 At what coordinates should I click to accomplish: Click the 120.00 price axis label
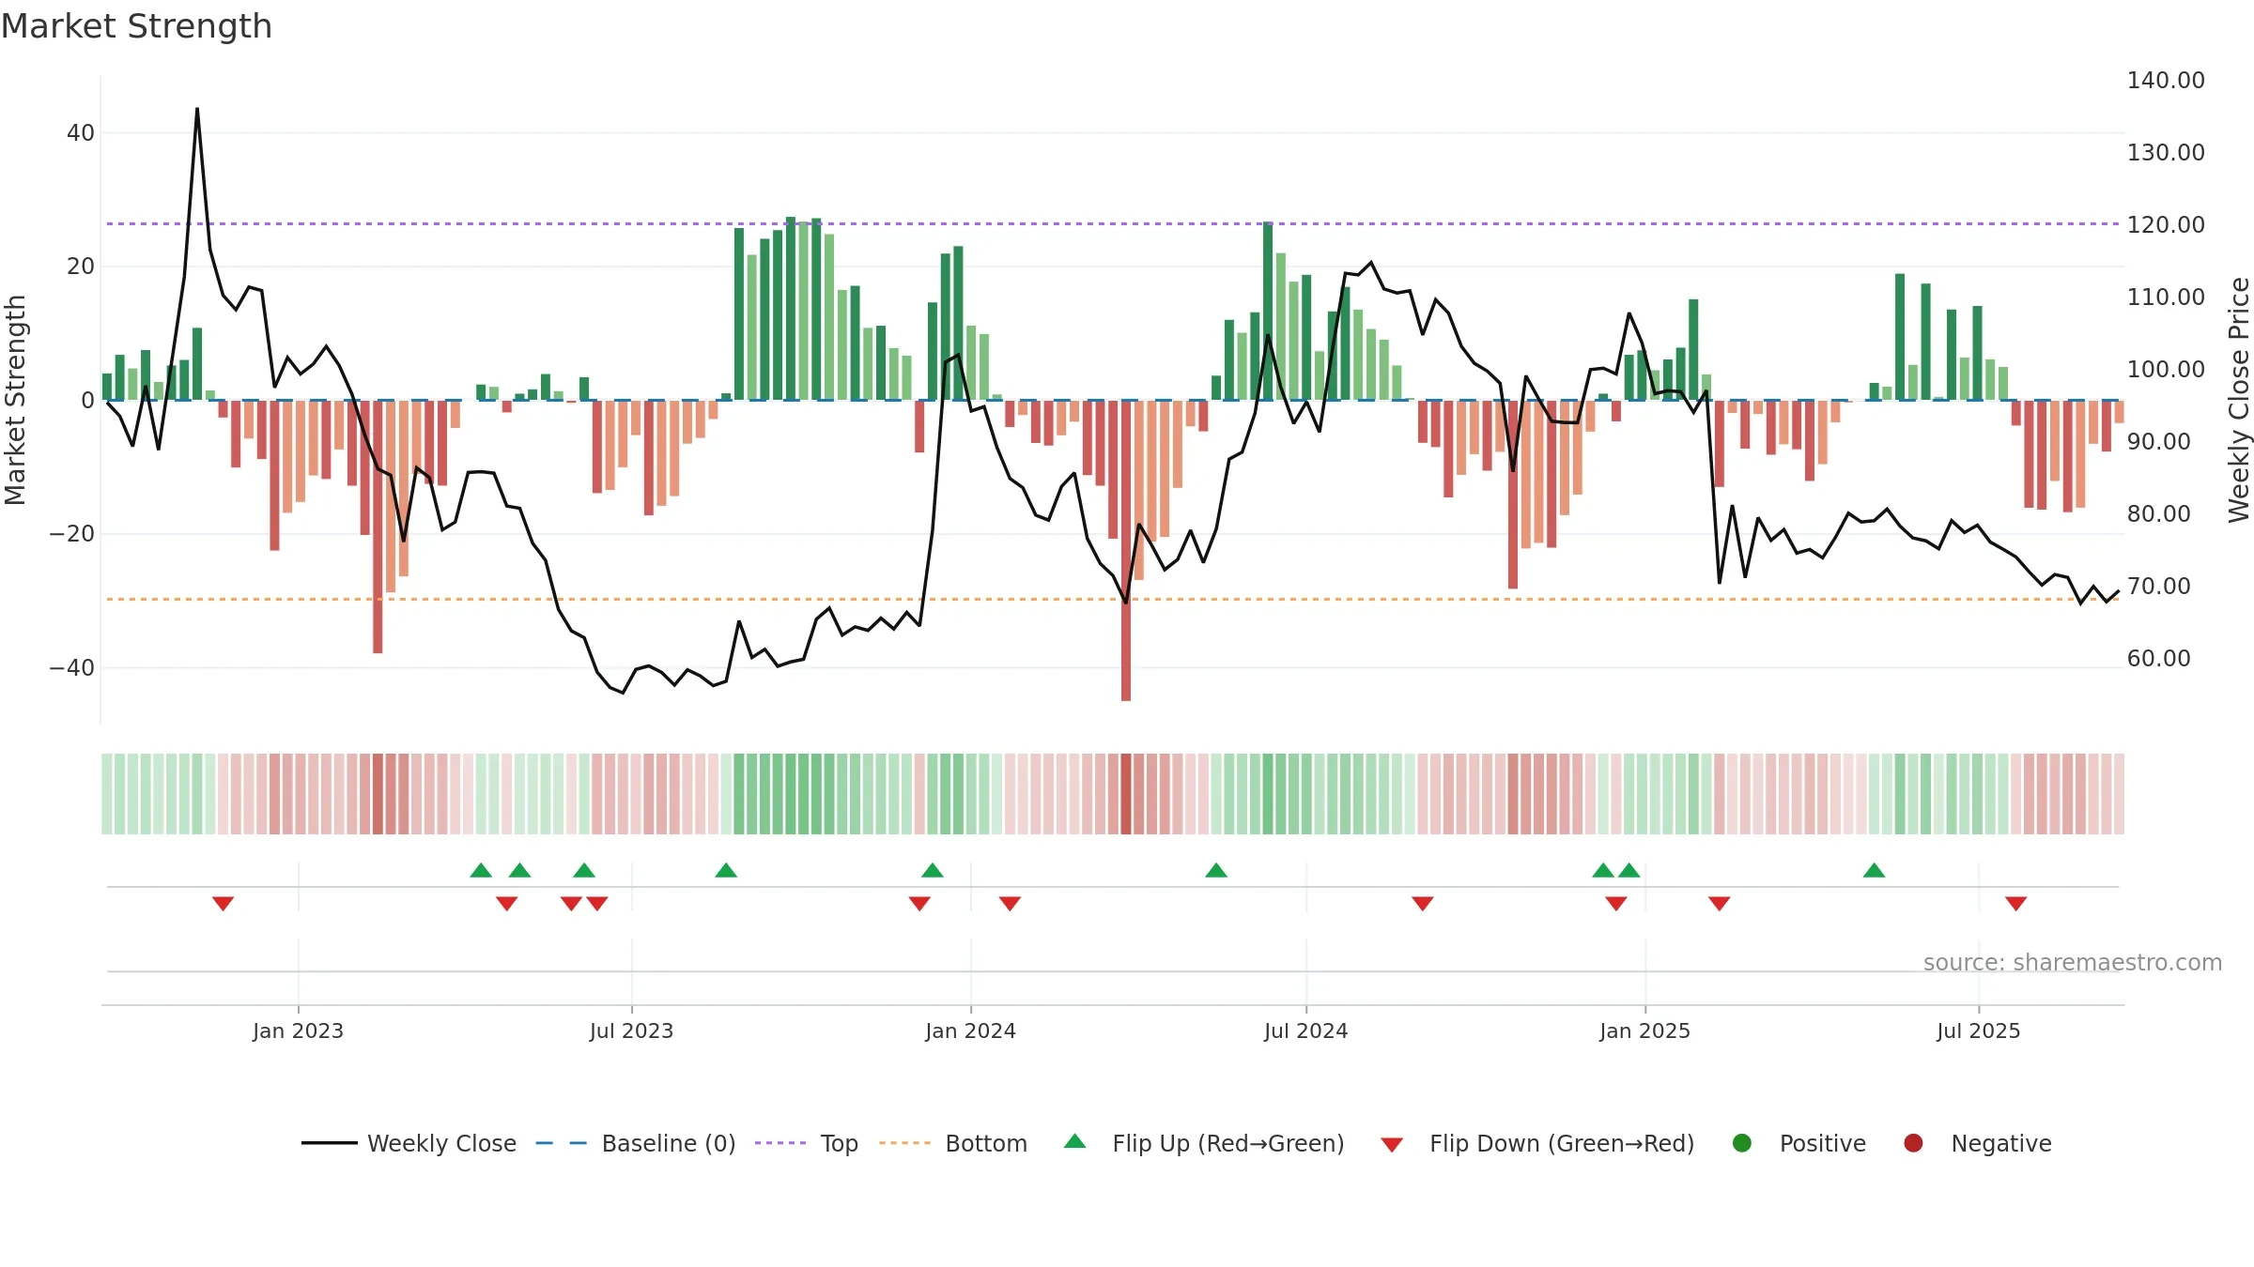(x=2166, y=225)
